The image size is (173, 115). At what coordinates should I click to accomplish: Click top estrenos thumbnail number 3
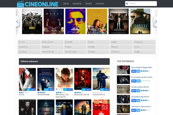pyautogui.click(x=123, y=89)
